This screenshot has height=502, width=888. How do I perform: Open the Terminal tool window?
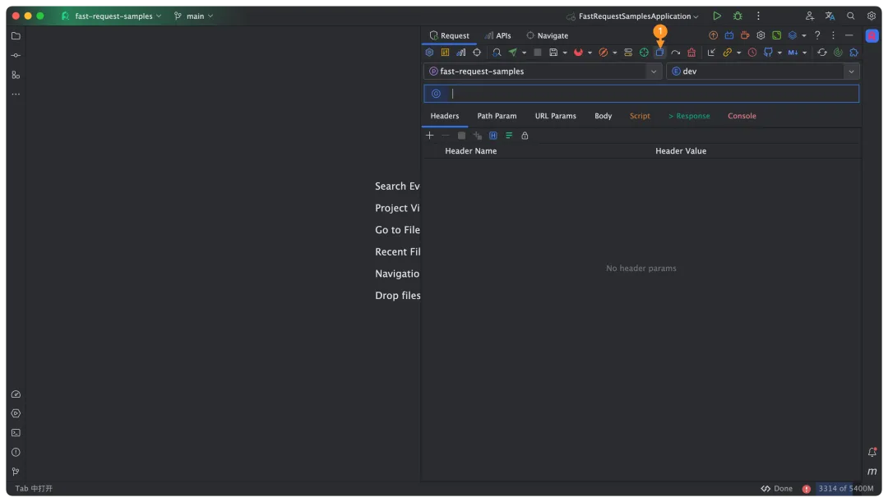click(x=16, y=433)
